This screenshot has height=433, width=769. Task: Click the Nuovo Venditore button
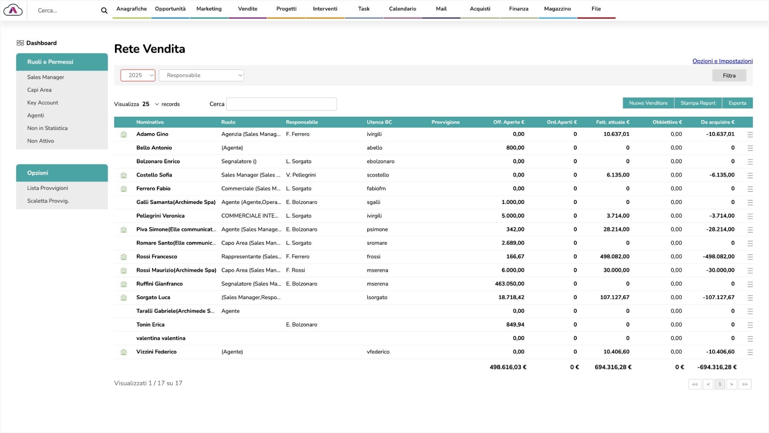(x=648, y=103)
